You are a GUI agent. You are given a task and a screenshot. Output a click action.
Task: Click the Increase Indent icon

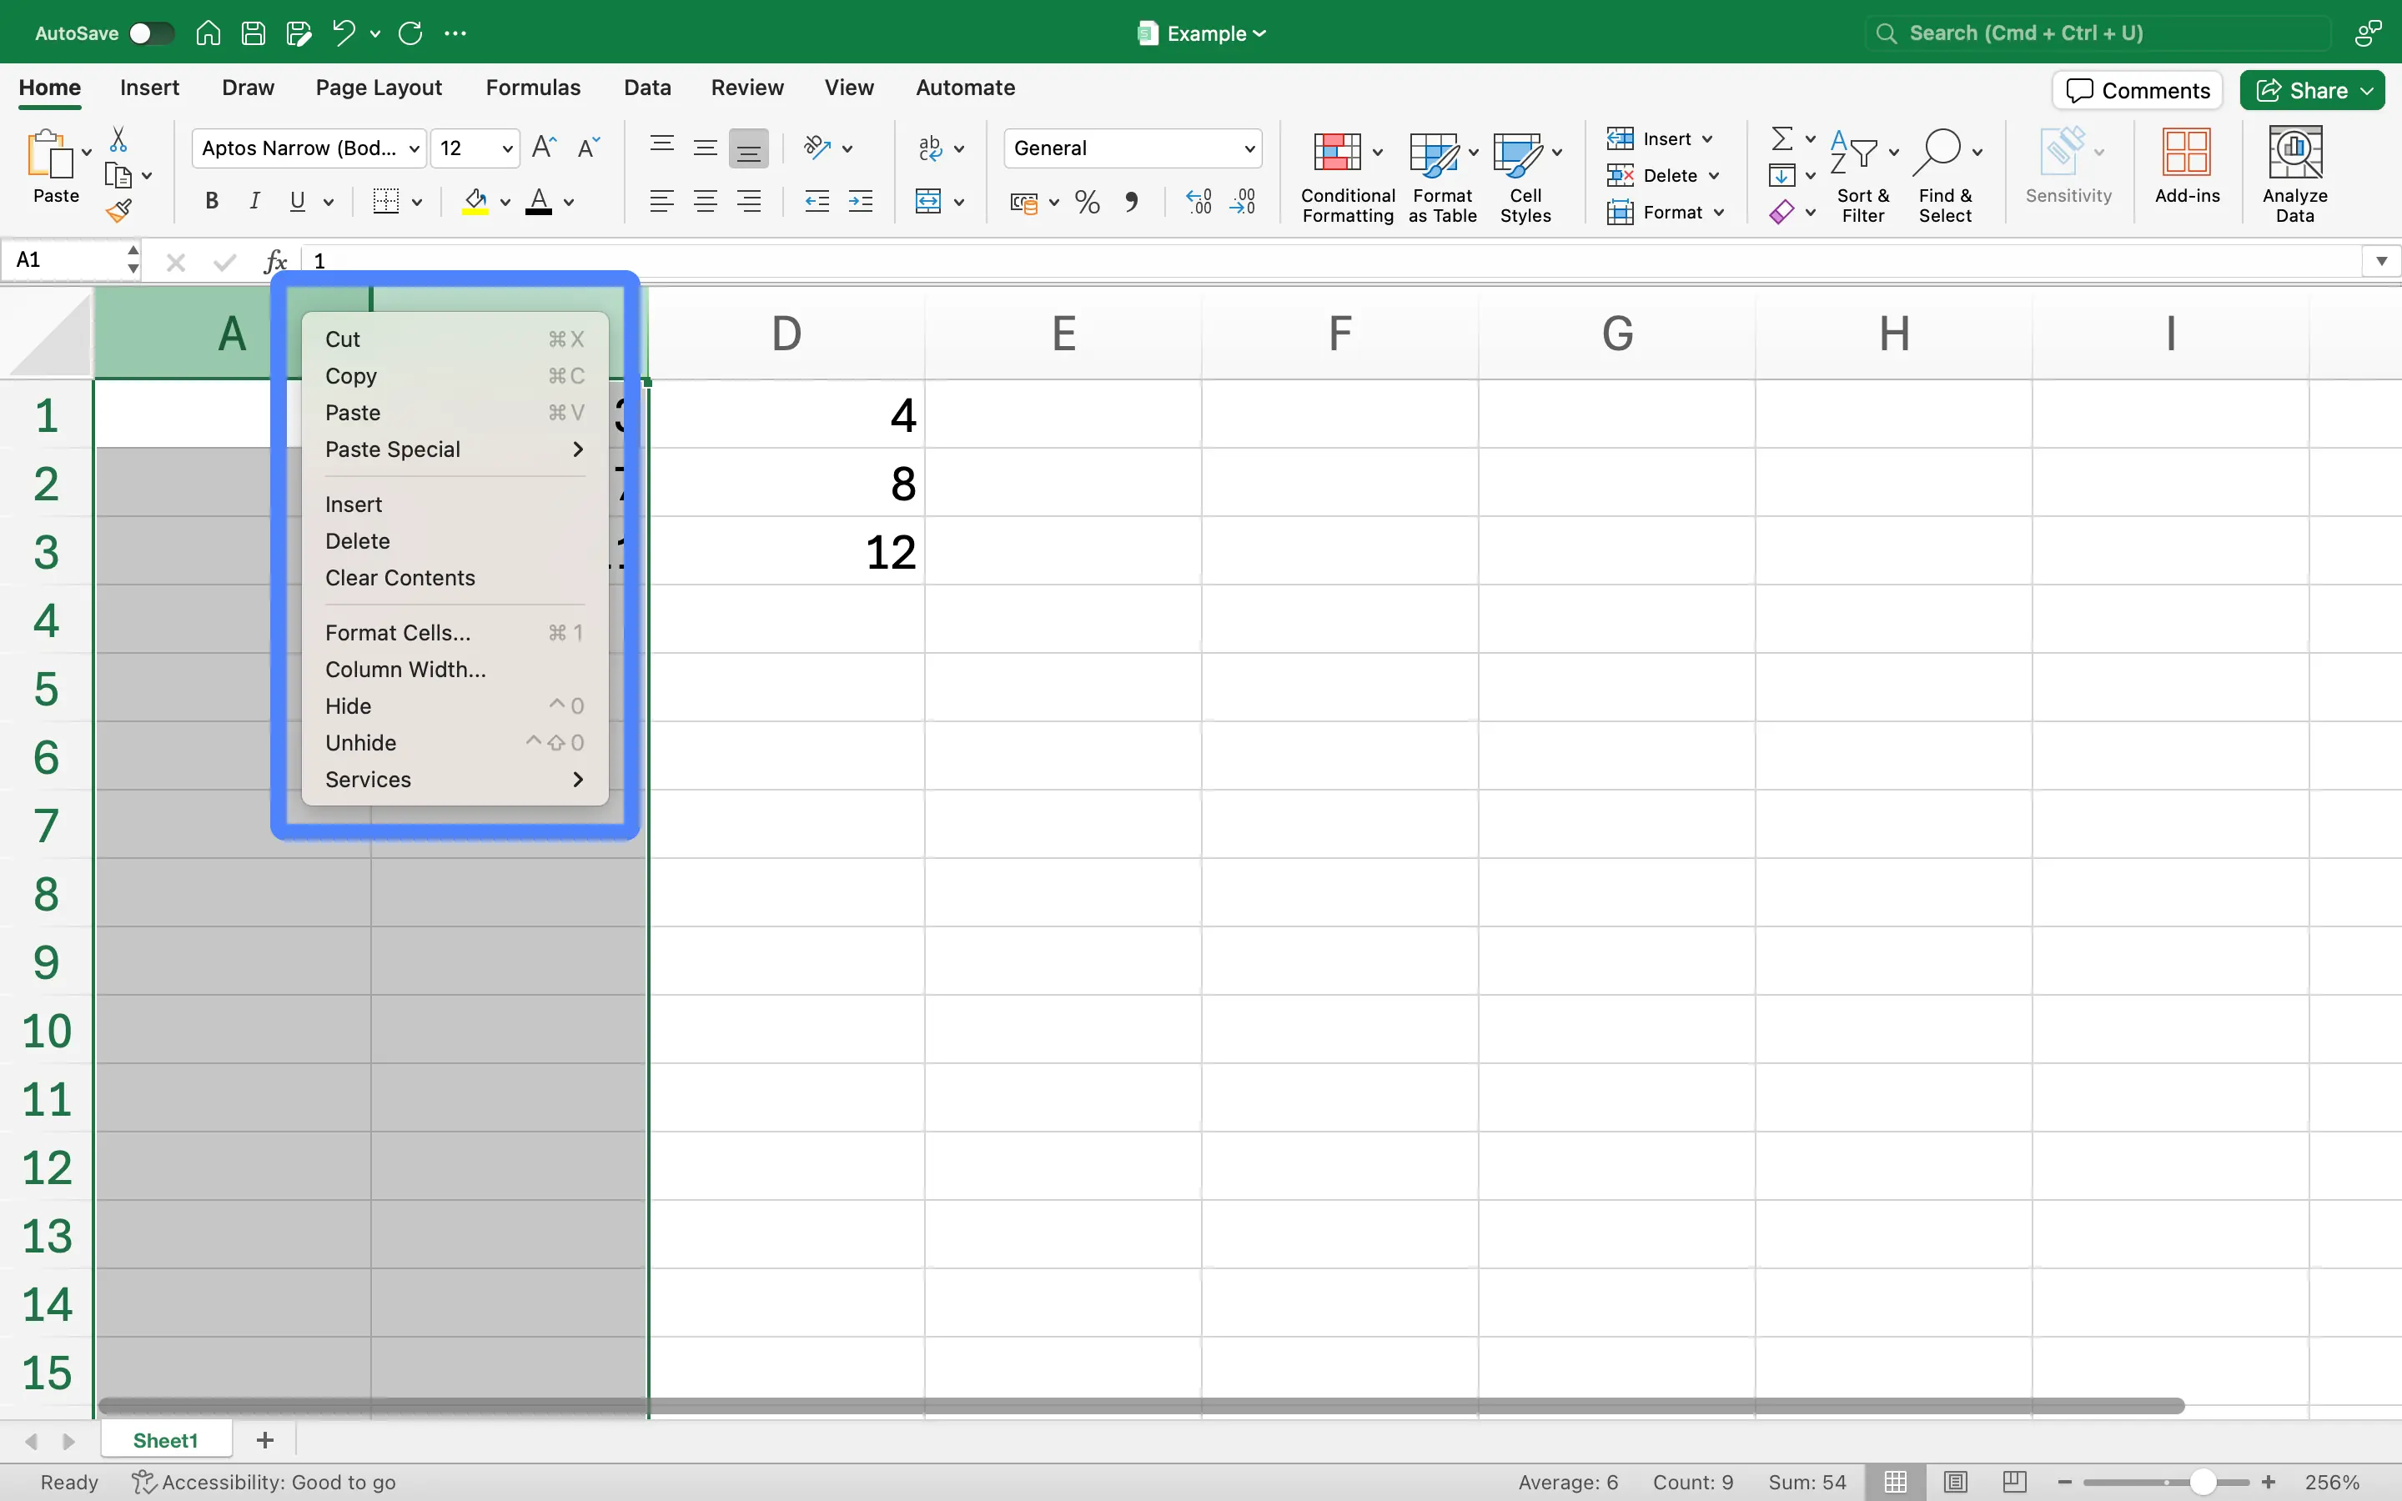[x=861, y=202]
